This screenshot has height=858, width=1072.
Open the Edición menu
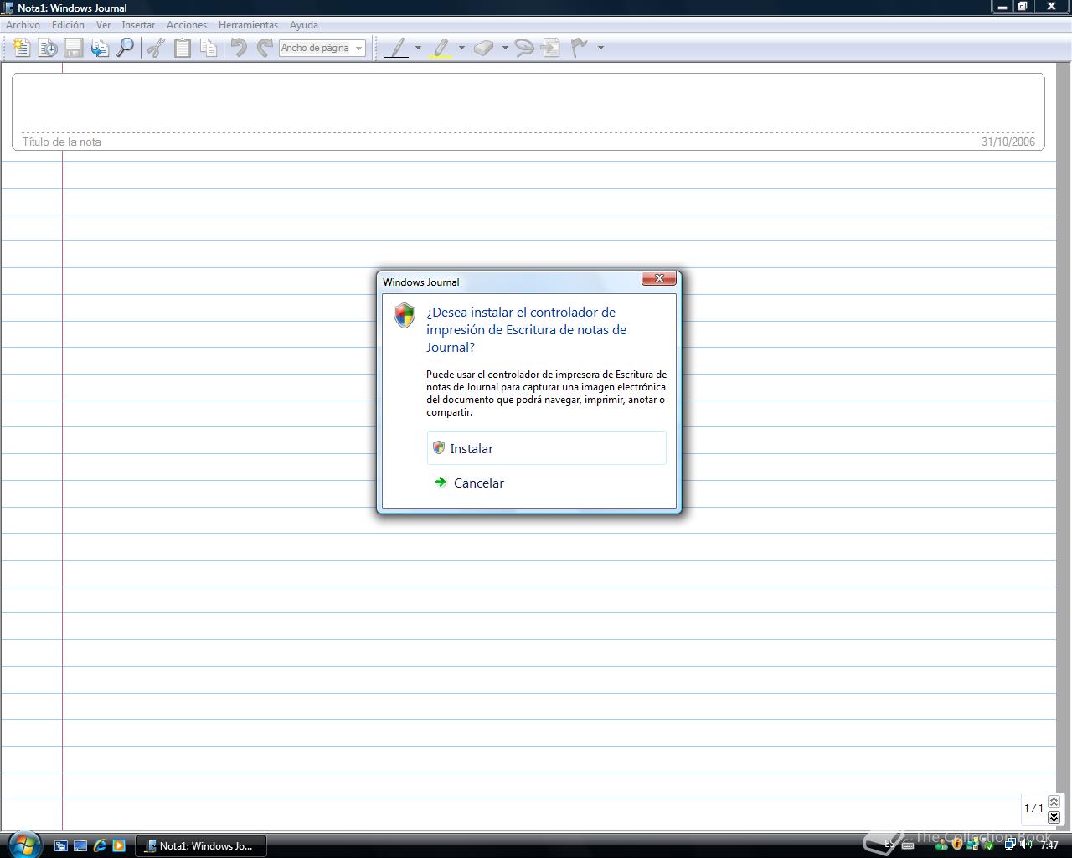68,25
